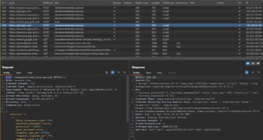Image resolution: width=263 pixels, height=140 pixels.
Task: Open the hamburger options menu in Request panel
Action: click(125, 72)
